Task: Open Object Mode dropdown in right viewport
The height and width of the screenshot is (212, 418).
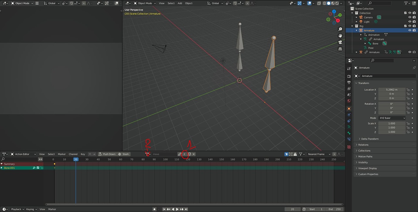Action: (145, 3)
